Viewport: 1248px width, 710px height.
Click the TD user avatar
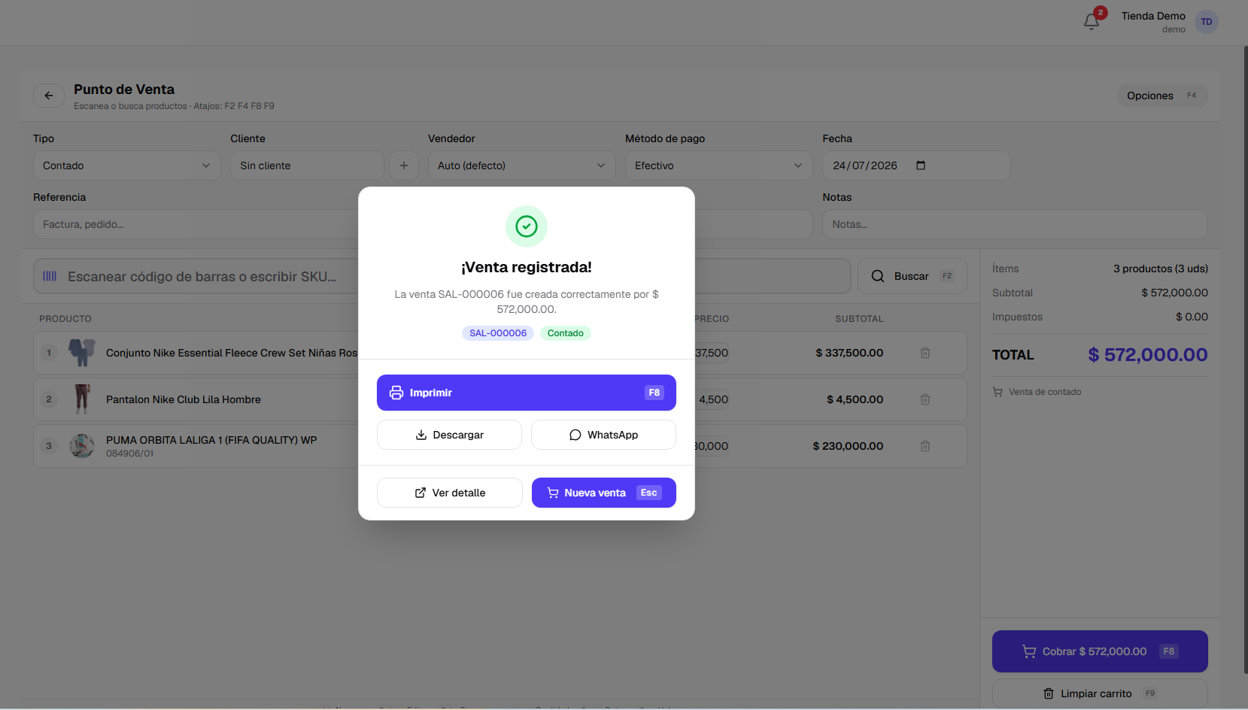(1207, 22)
